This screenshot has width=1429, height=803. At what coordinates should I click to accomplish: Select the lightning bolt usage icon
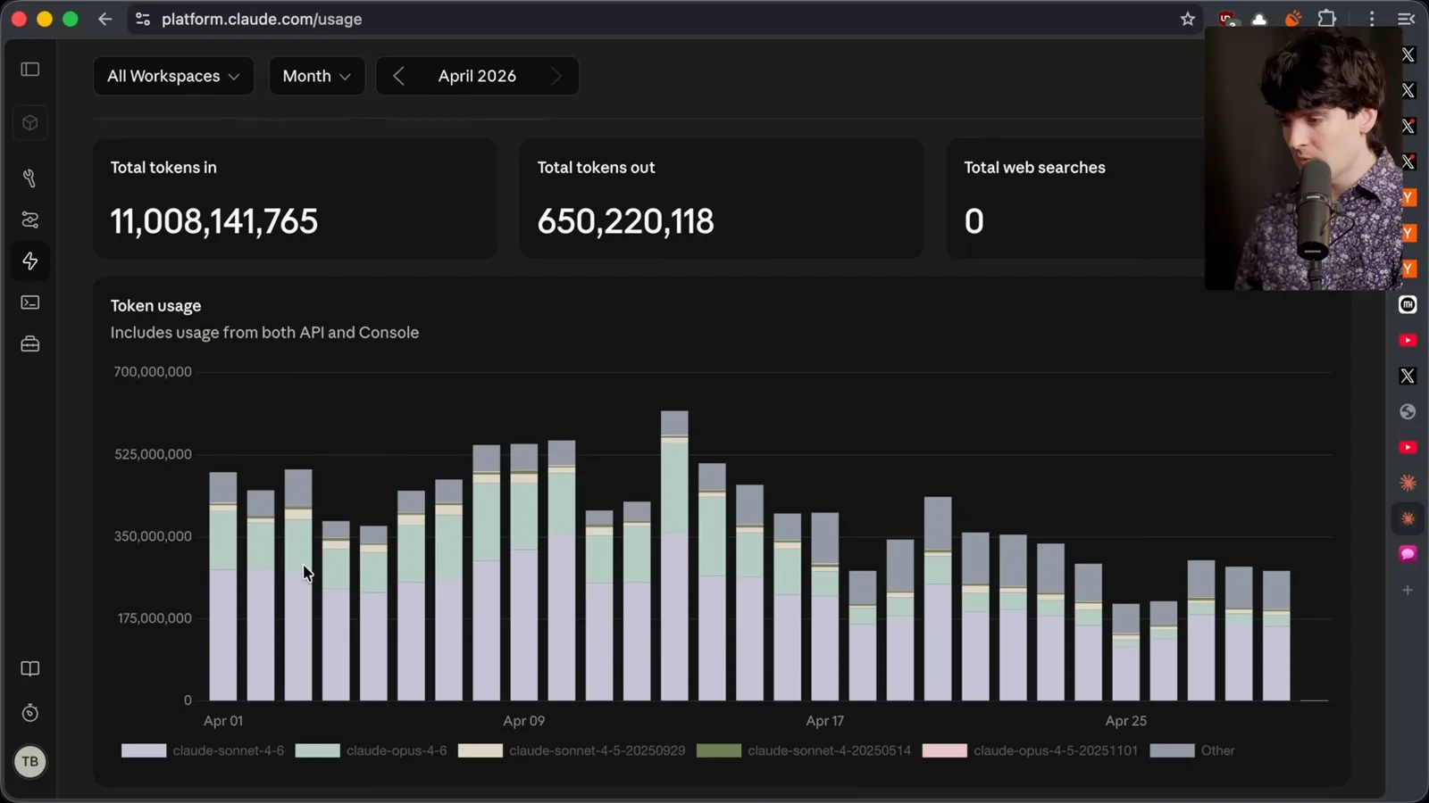pyautogui.click(x=30, y=261)
